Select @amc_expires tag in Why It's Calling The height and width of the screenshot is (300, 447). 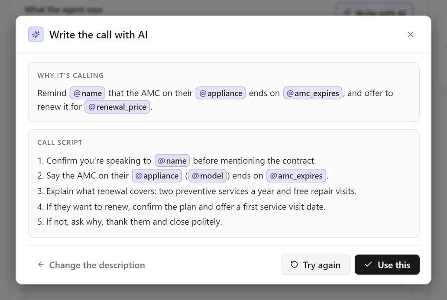point(313,93)
